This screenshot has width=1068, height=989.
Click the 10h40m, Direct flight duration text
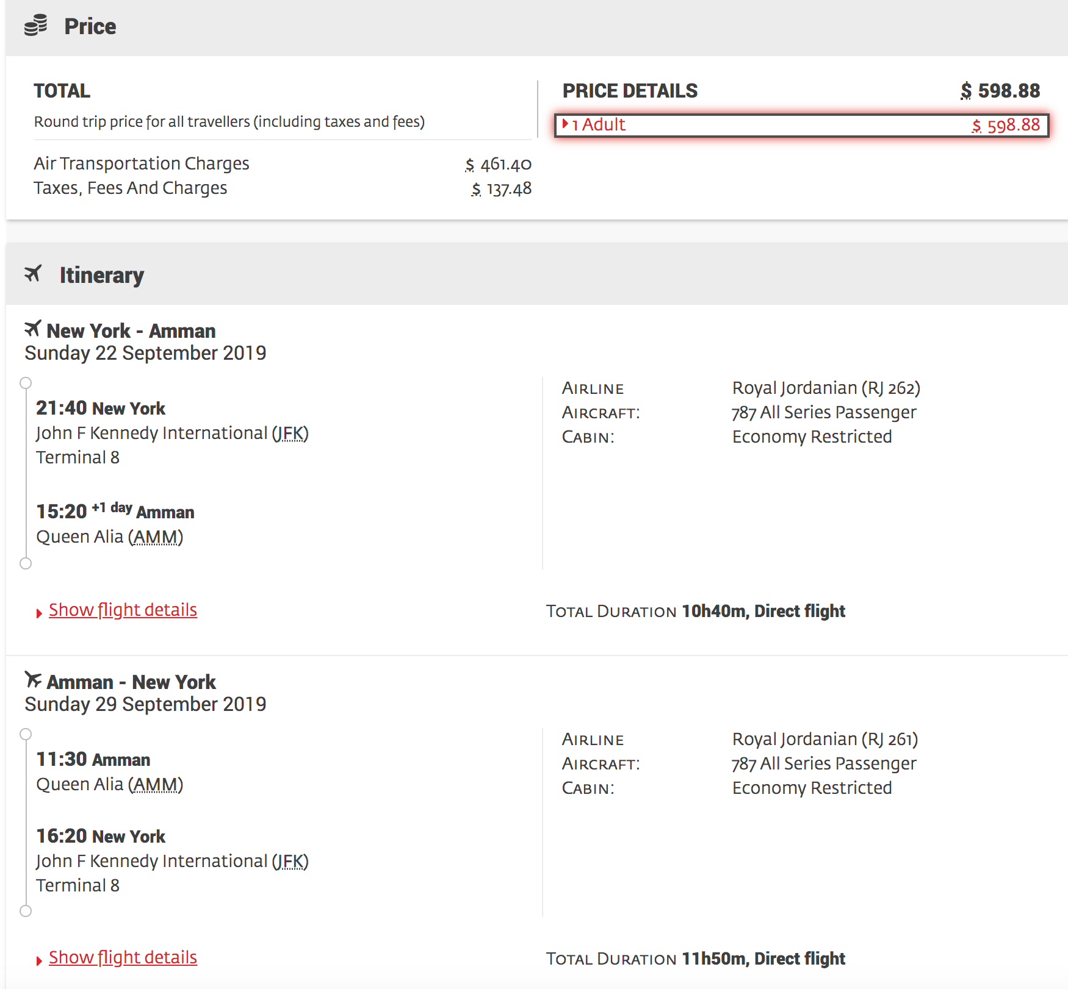coord(763,611)
